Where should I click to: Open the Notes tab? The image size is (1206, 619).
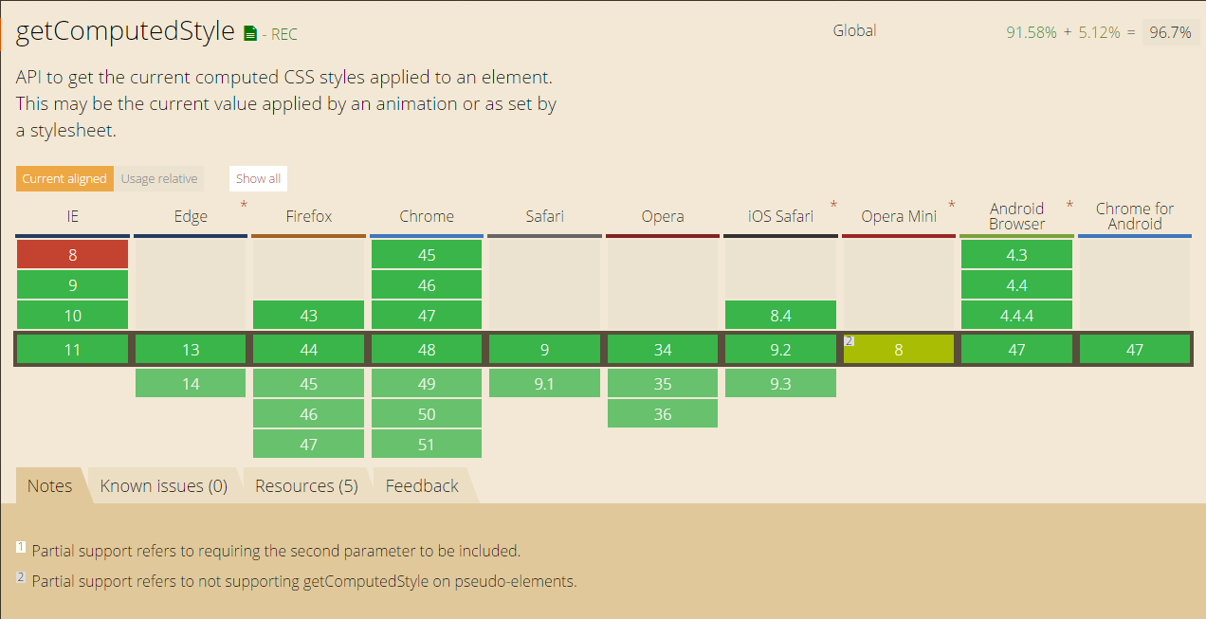tap(49, 485)
